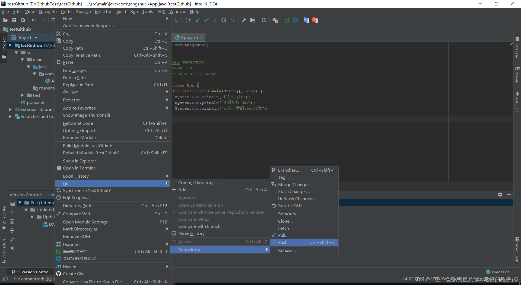The image size is (521, 285).
Task: Open the VCS menu in menu bar
Action: (161, 11)
